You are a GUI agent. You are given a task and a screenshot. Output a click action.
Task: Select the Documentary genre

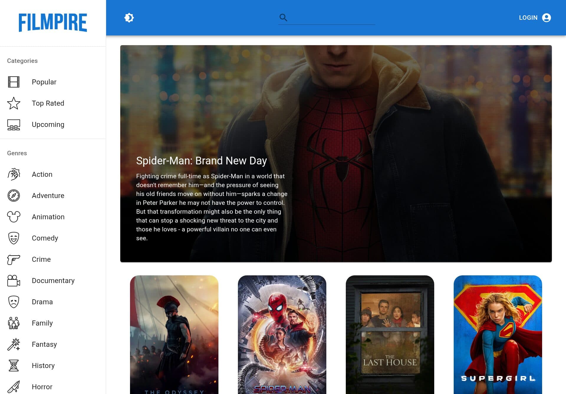53,280
